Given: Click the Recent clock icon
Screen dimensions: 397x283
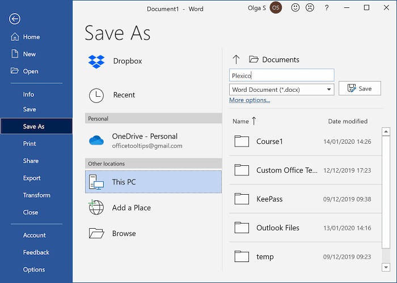Looking at the screenshot, I should 96,95.
